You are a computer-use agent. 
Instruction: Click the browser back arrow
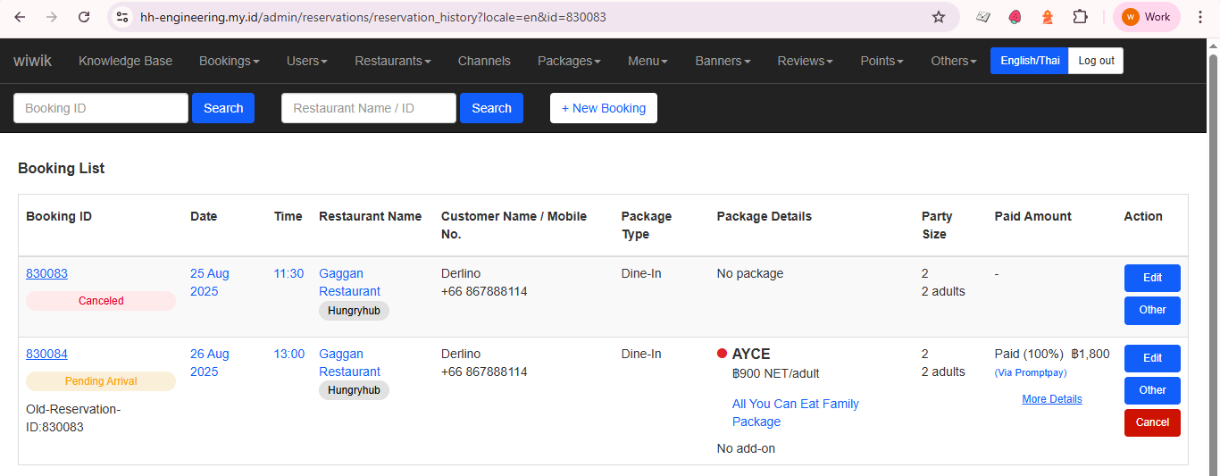coord(20,17)
